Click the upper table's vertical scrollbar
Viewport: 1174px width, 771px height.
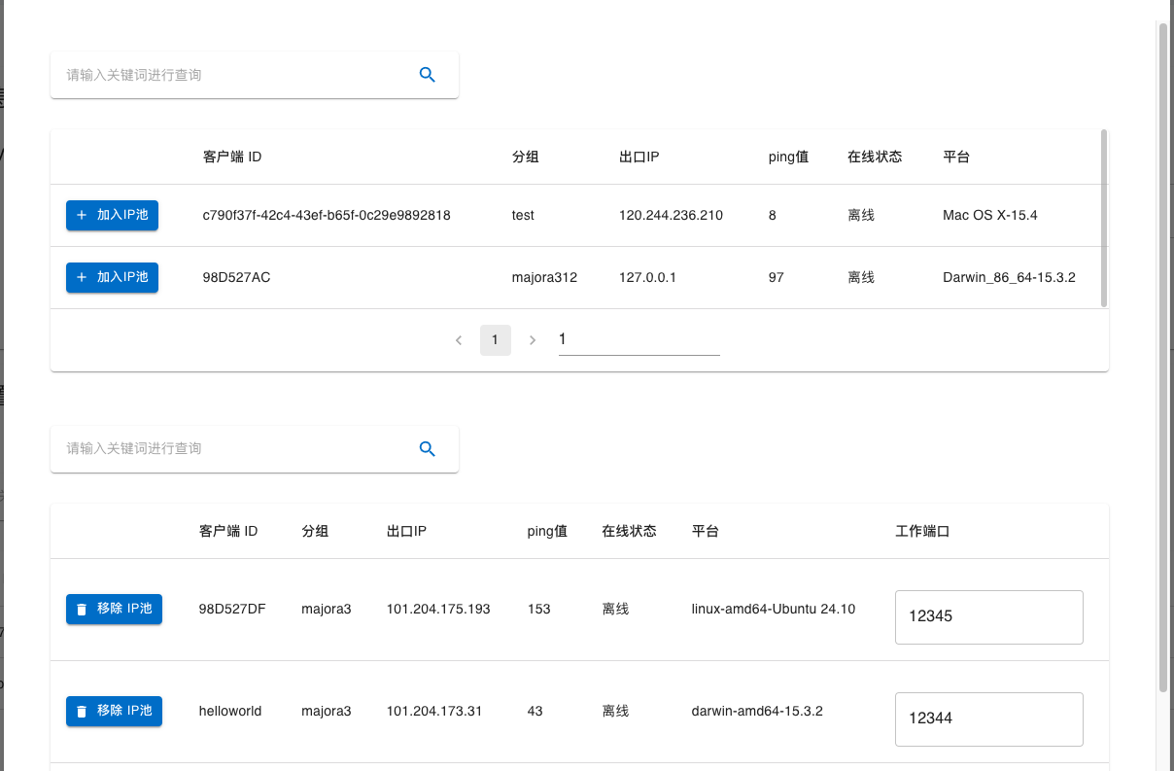click(1103, 219)
